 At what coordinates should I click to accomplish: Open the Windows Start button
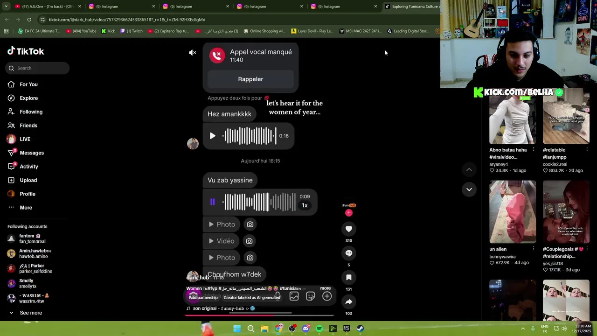[237, 329]
